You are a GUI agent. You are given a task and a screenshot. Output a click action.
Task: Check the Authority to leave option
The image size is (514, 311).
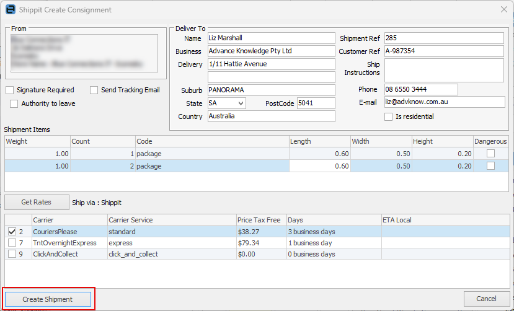[x=14, y=103]
